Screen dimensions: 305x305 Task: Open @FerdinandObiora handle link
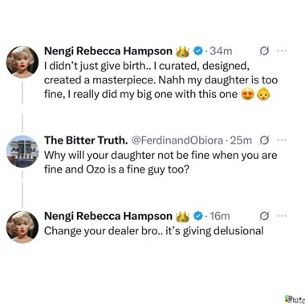[177, 140]
